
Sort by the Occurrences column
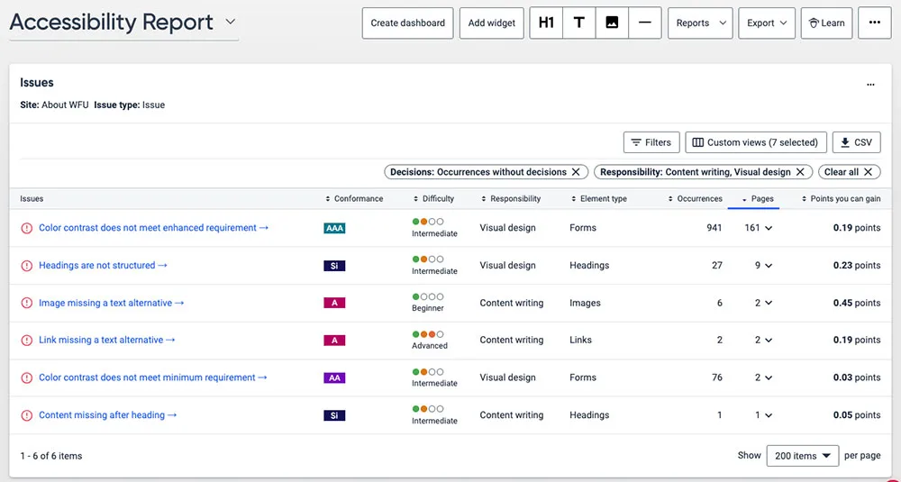coord(696,199)
